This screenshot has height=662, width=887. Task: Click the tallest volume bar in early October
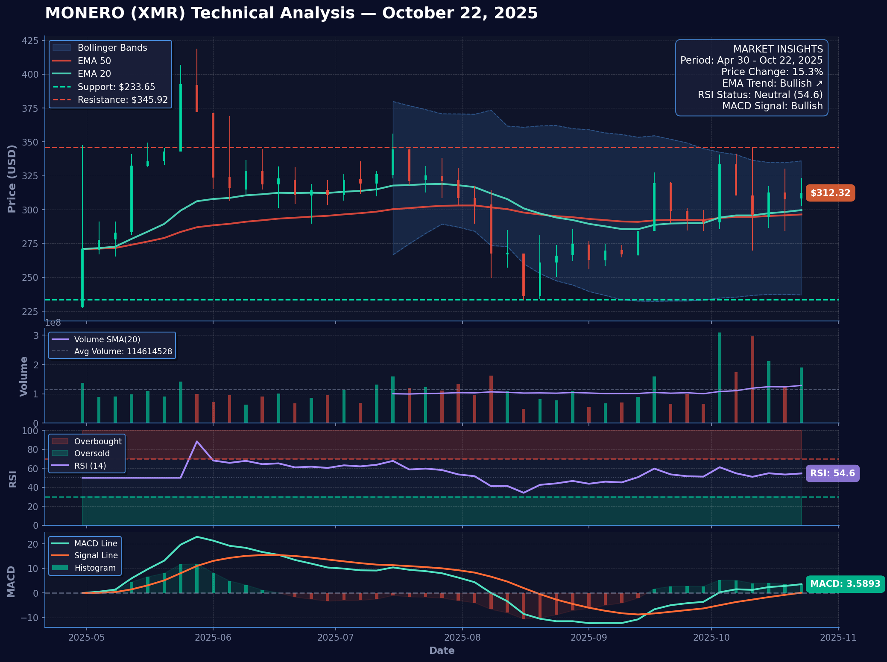coord(720,378)
